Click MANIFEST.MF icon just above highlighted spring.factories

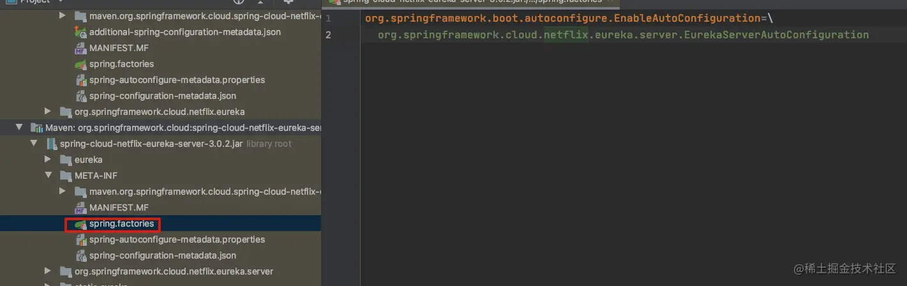pos(80,207)
